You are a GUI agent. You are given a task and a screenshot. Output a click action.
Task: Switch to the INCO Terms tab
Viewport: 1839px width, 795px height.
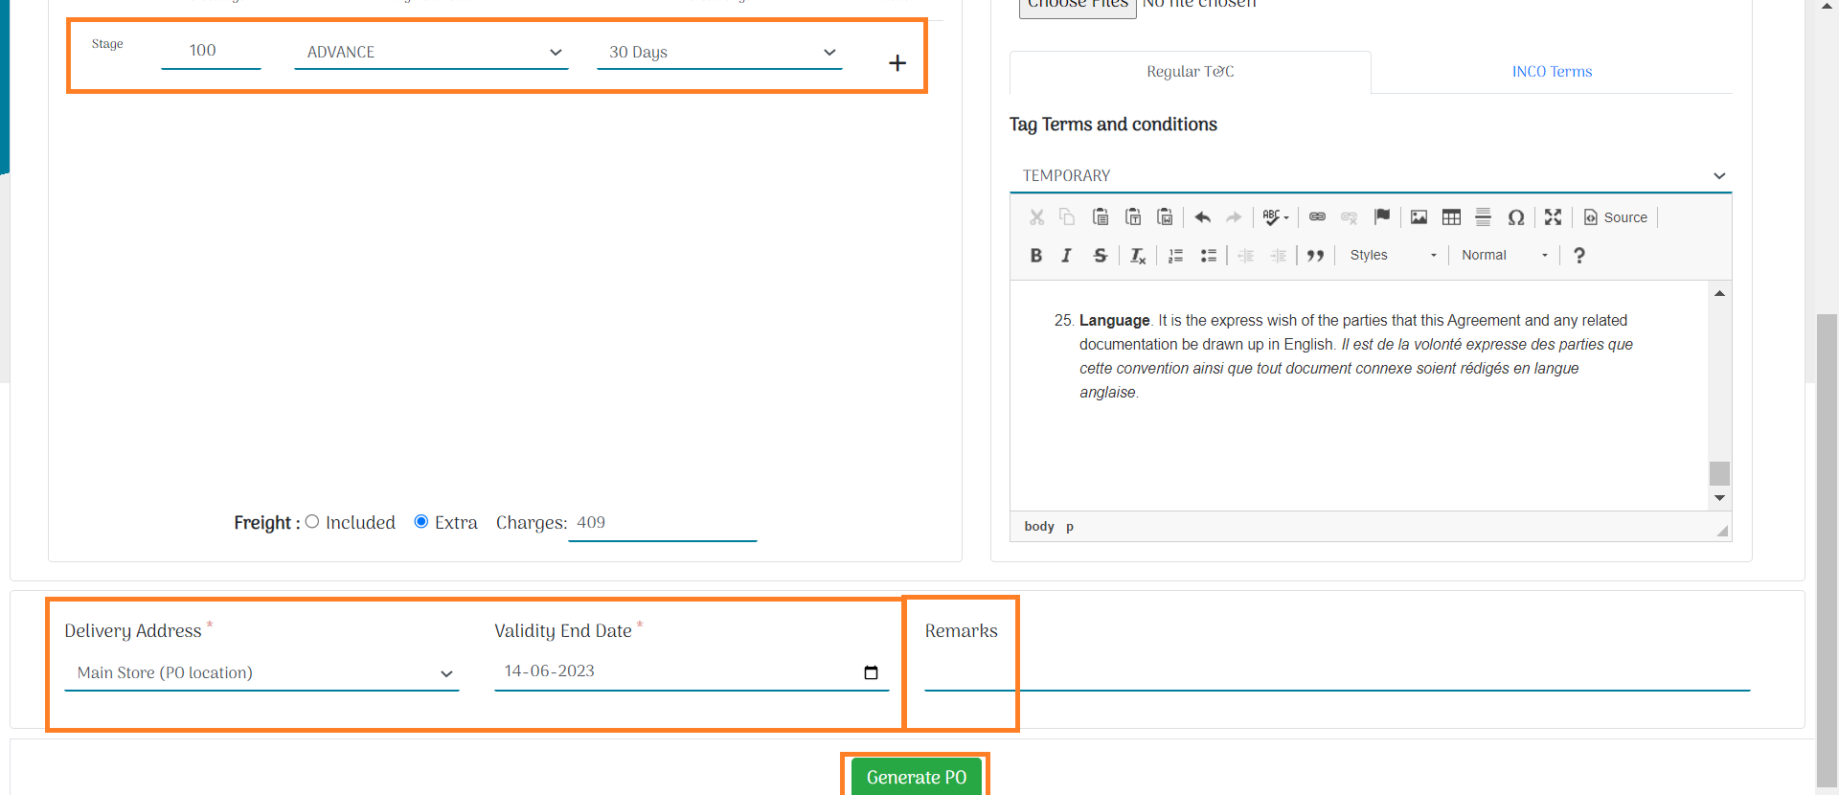click(x=1552, y=72)
